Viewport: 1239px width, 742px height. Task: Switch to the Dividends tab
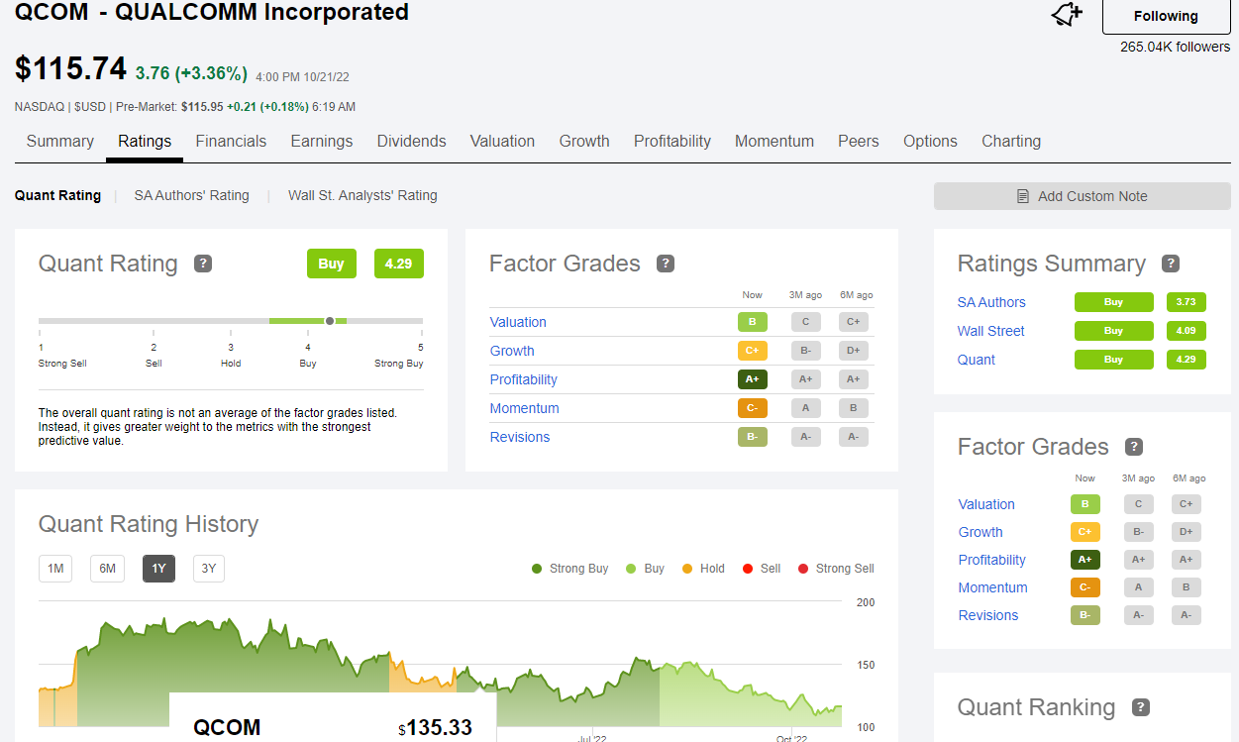click(x=412, y=141)
